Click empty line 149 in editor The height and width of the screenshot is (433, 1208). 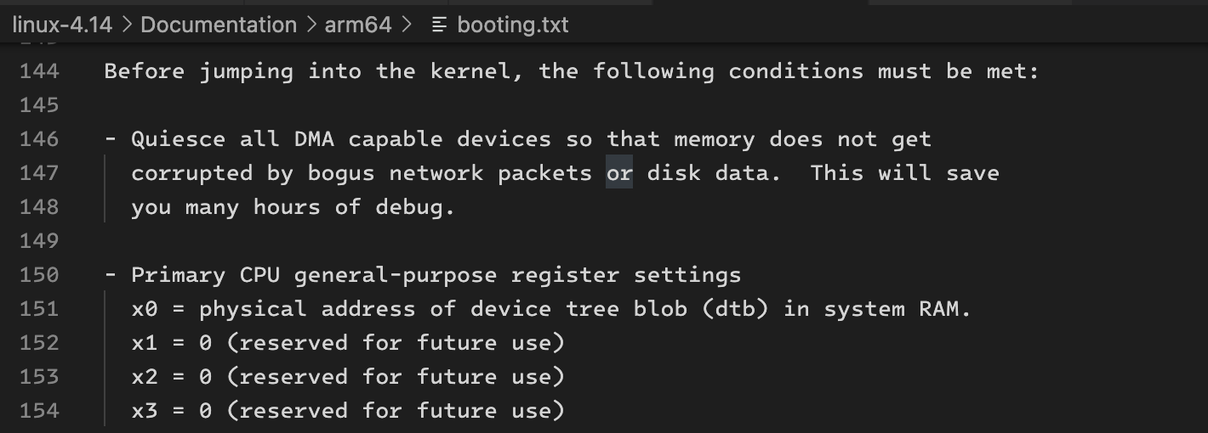pos(647,241)
